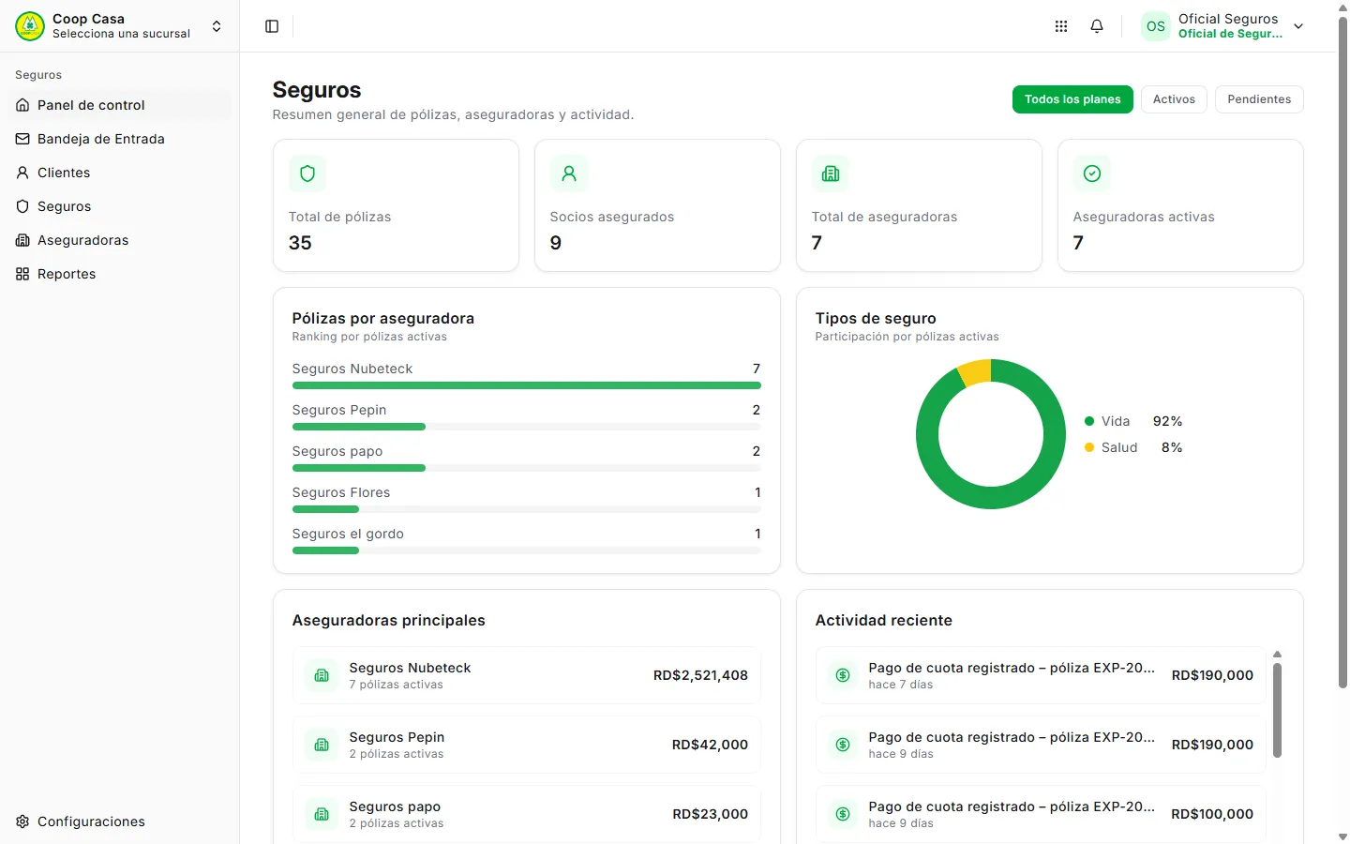Click the person icon in Socios asegurados card
This screenshot has width=1350, height=844.
(569, 173)
